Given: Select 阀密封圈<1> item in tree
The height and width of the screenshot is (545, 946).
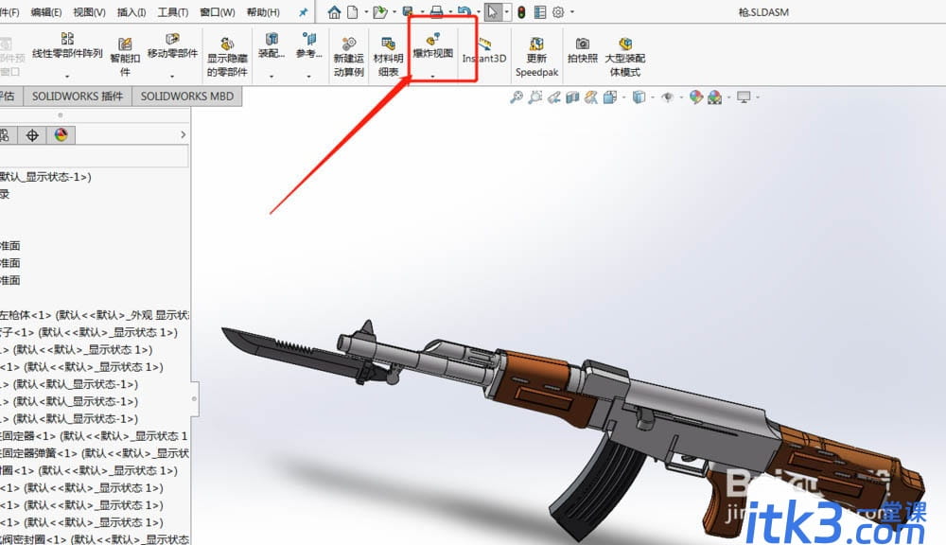Looking at the screenshot, I should [94, 539].
